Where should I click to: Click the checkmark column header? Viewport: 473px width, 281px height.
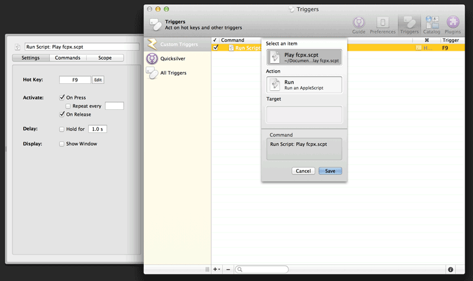point(215,40)
